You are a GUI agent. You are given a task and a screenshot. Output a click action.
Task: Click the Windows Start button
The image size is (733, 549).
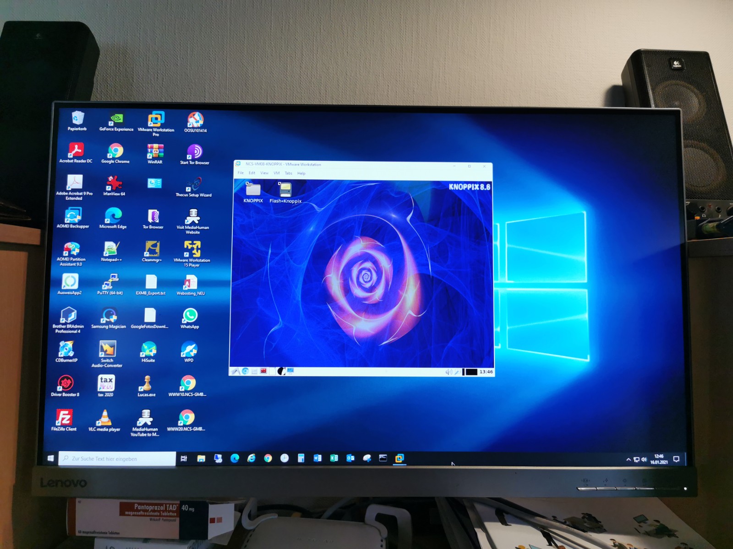click(50, 458)
